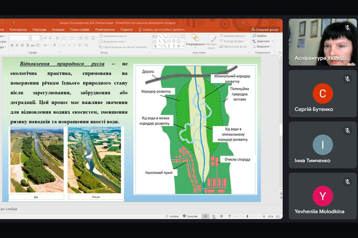Open the Анімація ribbon tab

click(x=58, y=29)
